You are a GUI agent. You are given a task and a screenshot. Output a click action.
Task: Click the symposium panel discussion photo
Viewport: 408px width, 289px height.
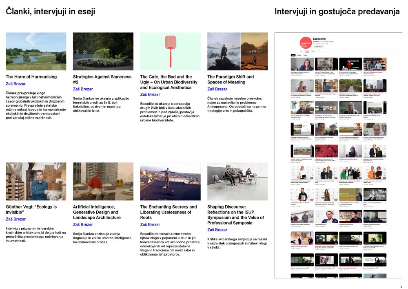click(237, 181)
